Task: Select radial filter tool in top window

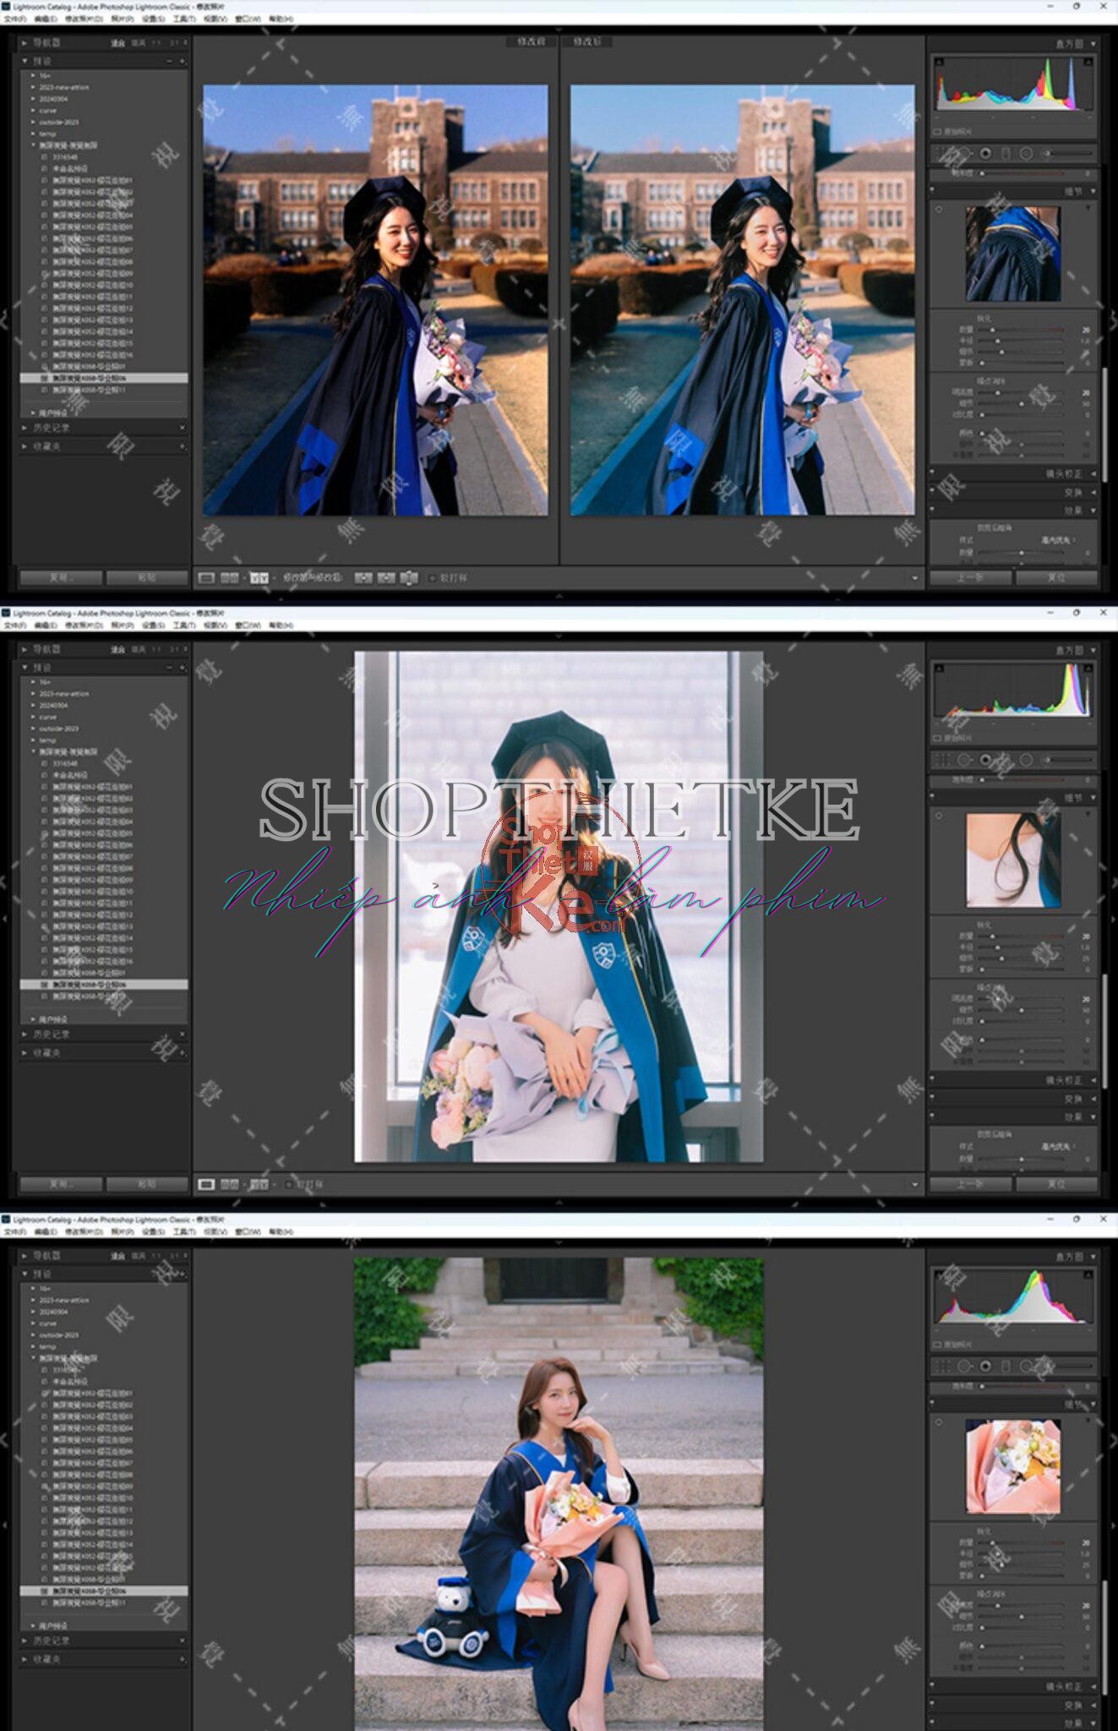Action: (x=1026, y=153)
